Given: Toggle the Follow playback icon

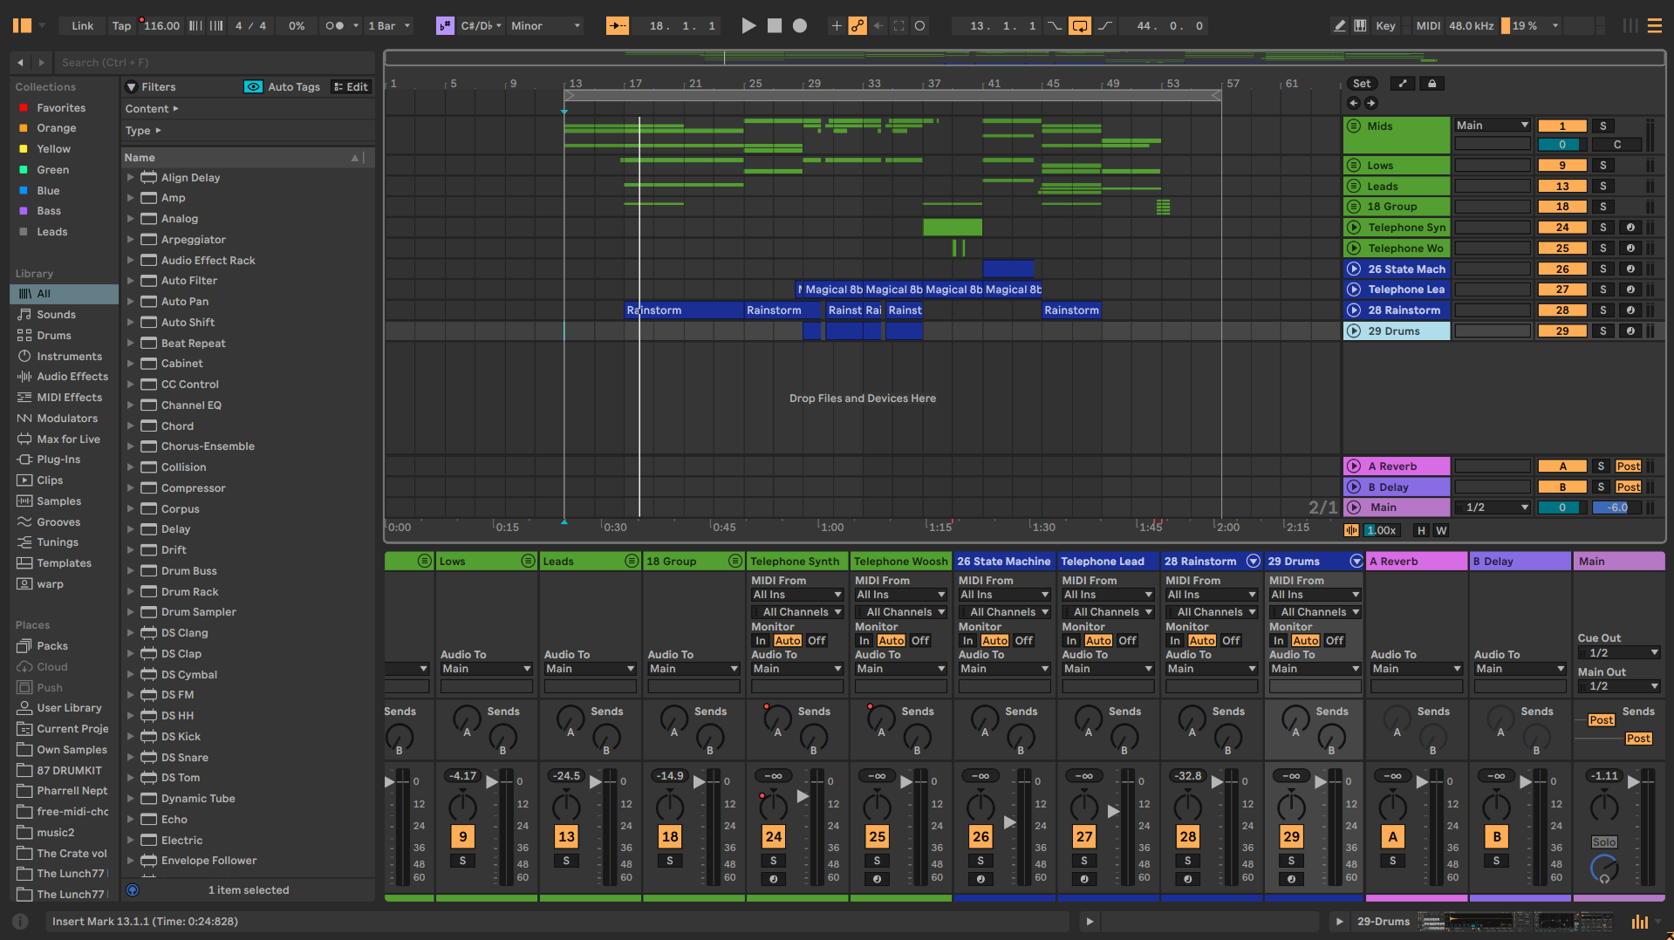Looking at the screenshot, I should tap(618, 25).
